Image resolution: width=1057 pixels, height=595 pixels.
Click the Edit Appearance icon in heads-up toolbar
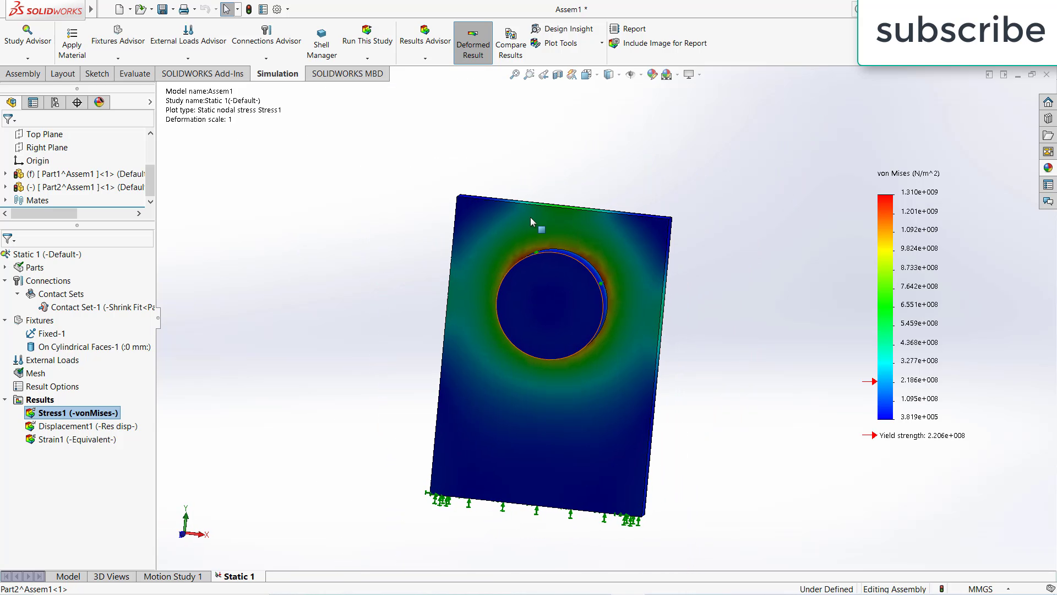pyautogui.click(x=652, y=74)
